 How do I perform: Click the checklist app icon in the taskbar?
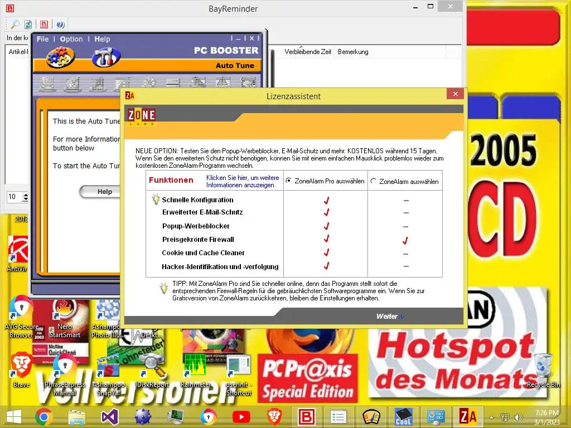[x=338, y=417]
